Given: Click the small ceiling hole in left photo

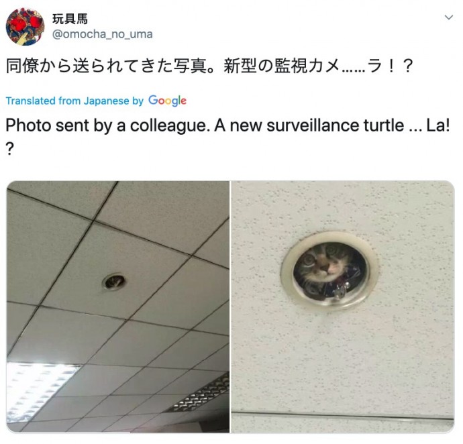Looking at the screenshot, I should (114, 282).
